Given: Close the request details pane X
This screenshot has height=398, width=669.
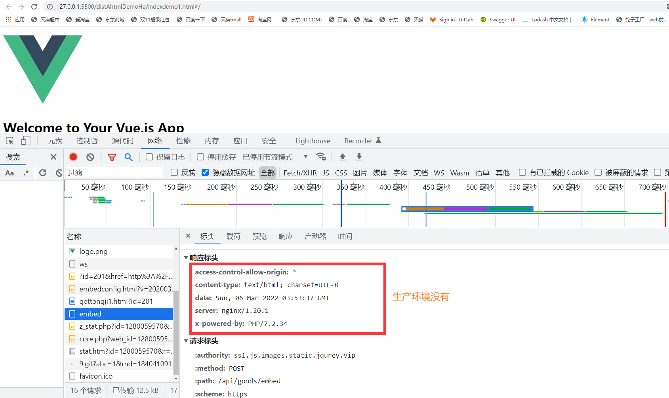Looking at the screenshot, I should 188,236.
